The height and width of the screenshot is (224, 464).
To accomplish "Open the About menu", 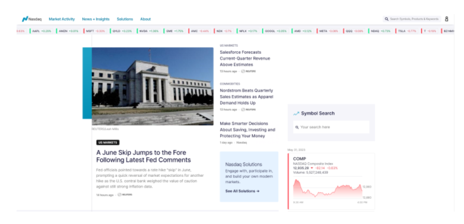I will [146, 19].
